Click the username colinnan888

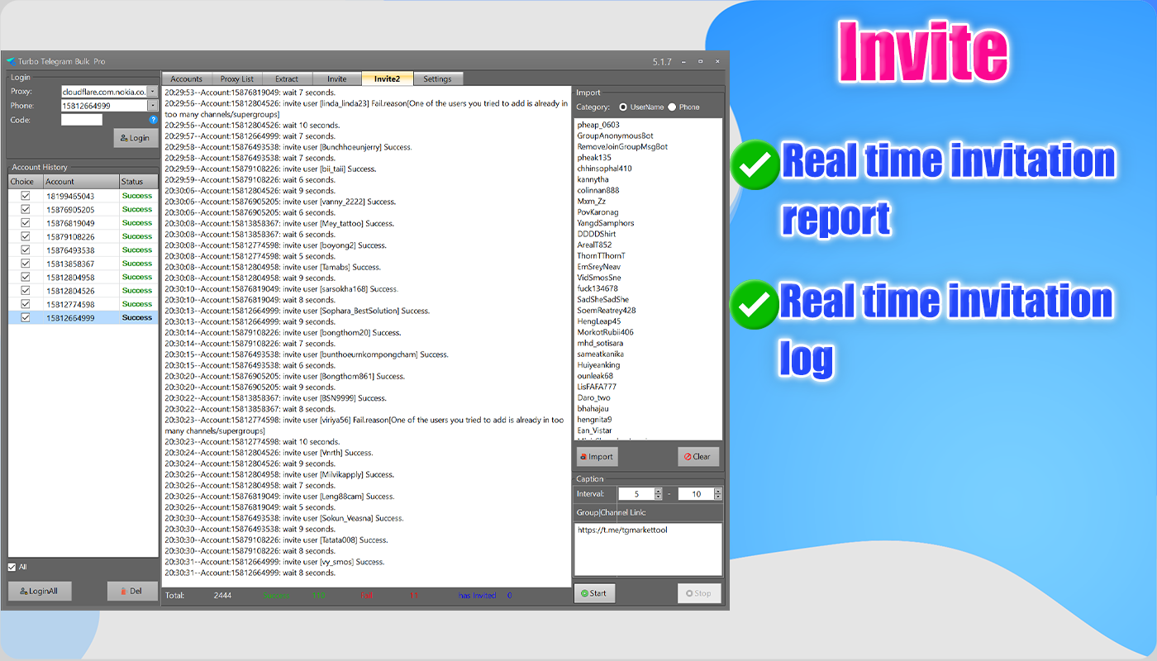tap(598, 190)
